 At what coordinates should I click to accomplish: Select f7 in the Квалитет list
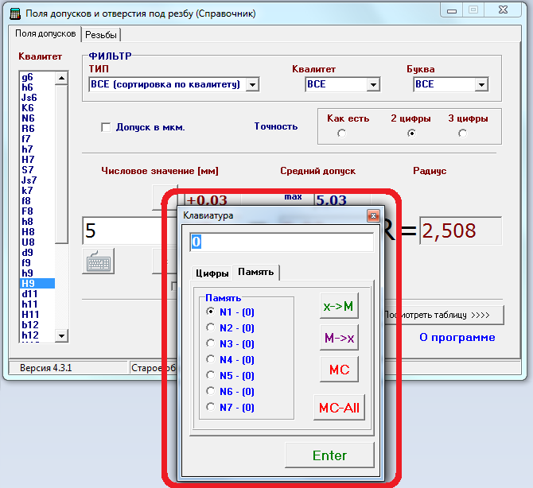pyautogui.click(x=37, y=139)
